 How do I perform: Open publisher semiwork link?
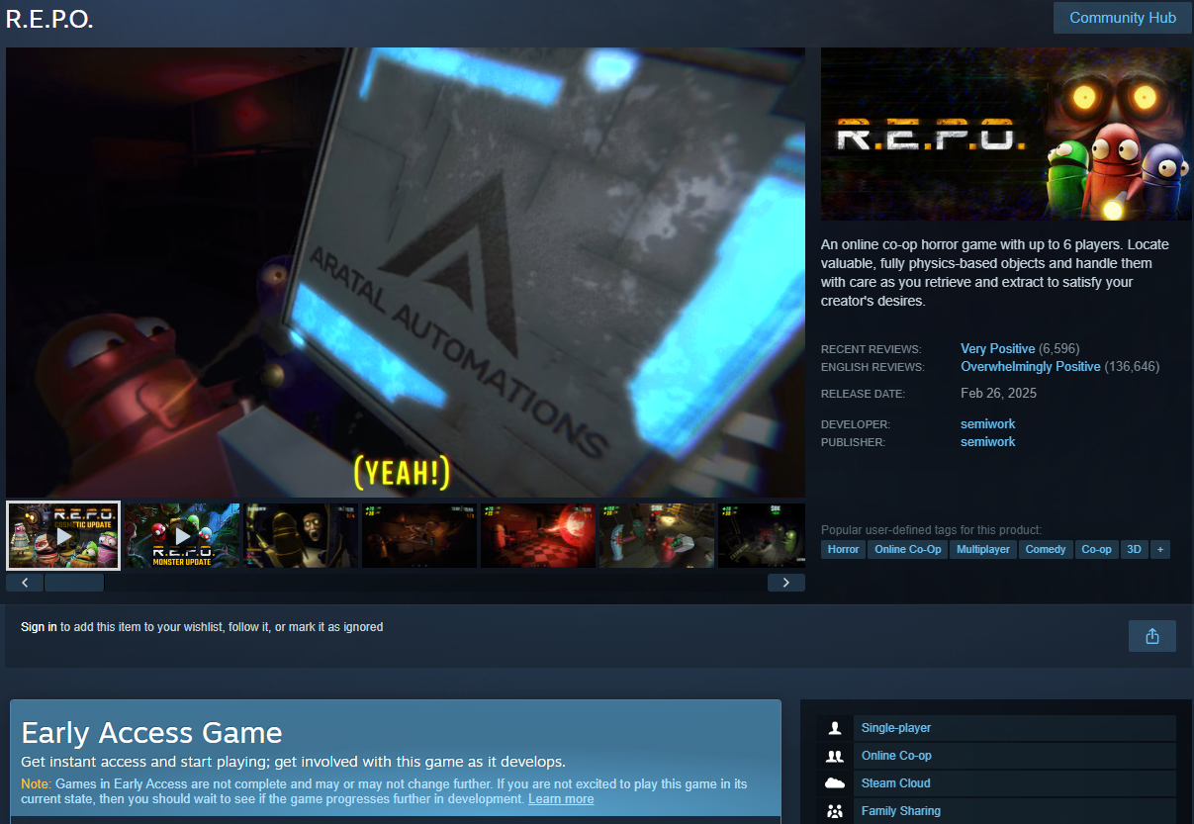987,442
